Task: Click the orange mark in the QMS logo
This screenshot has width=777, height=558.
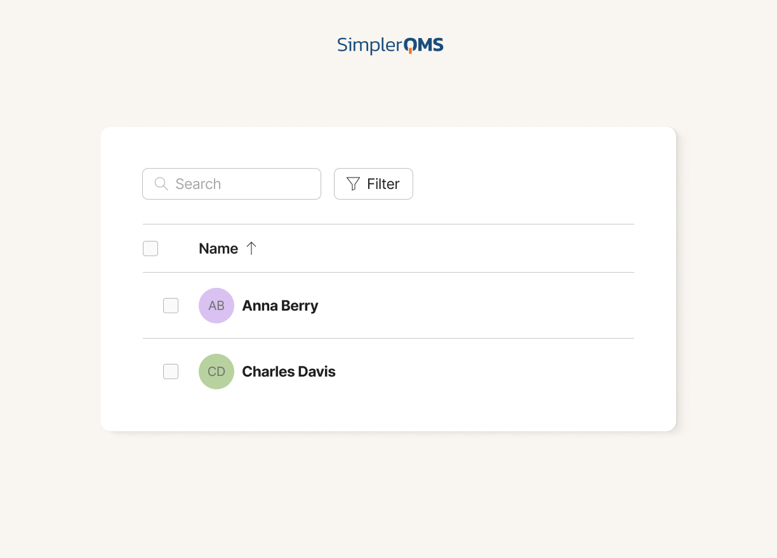Action: (x=410, y=50)
